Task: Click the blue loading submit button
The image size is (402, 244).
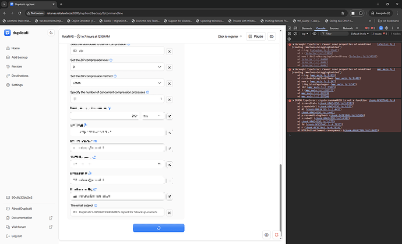Action: [x=158, y=228]
